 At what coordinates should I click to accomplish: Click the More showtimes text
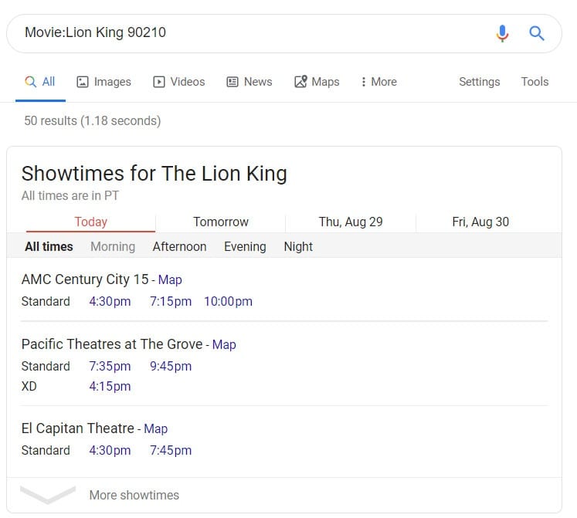click(x=134, y=495)
